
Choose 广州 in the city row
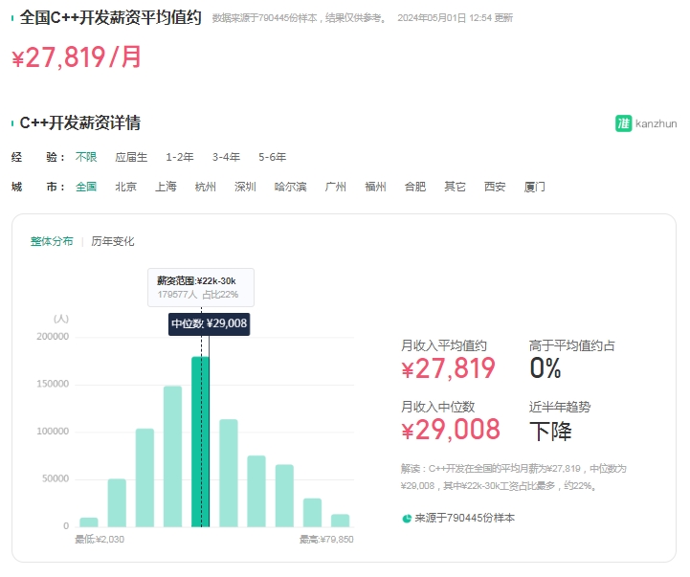[335, 187]
